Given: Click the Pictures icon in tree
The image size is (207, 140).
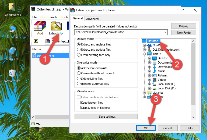Looking at the screenshot, I should (x=155, y=75).
